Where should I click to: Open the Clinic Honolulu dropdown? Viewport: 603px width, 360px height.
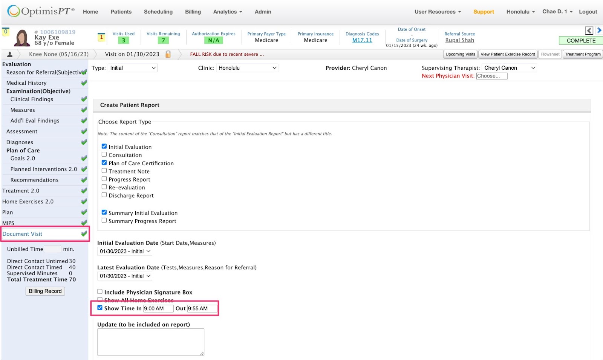[x=247, y=68]
